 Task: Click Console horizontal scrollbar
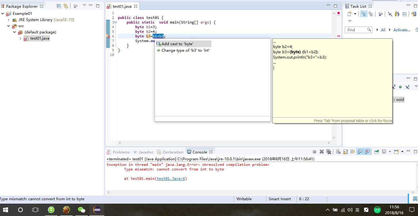pyautogui.click(x=261, y=192)
